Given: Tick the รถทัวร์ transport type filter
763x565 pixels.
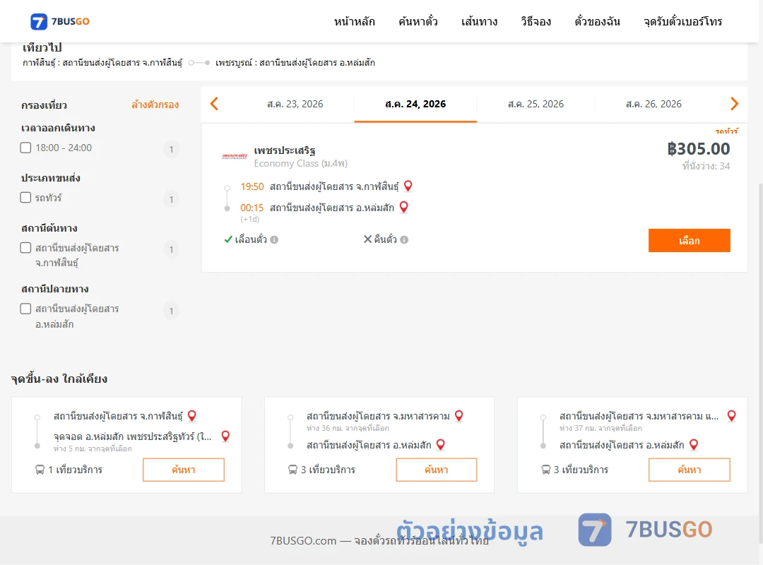Looking at the screenshot, I should [26, 198].
